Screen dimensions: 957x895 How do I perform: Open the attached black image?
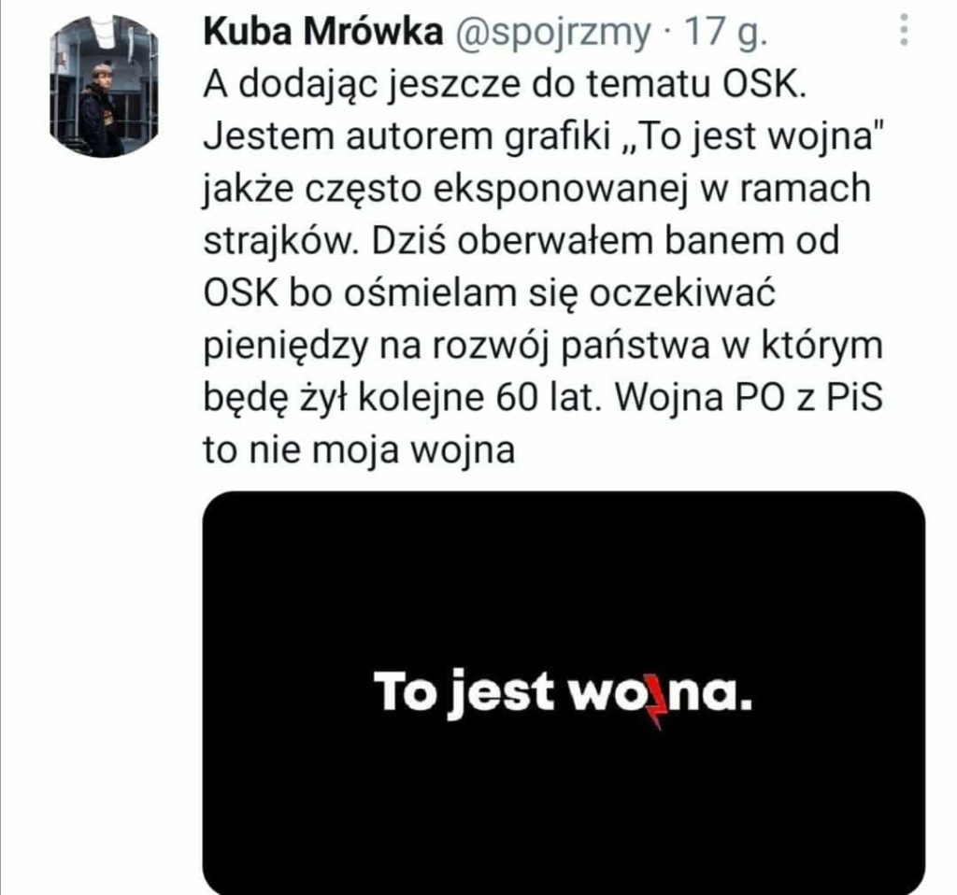point(564,693)
